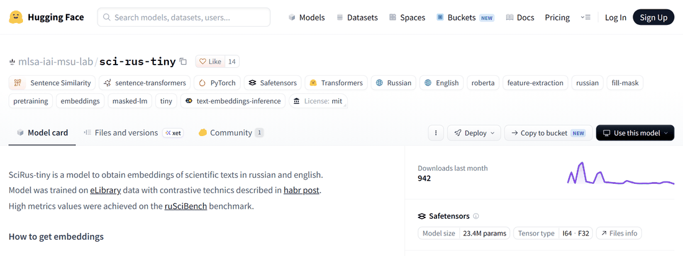Screen dimensions: 683x256
Task: Copy model name with clipboard icon
Action: [183, 62]
